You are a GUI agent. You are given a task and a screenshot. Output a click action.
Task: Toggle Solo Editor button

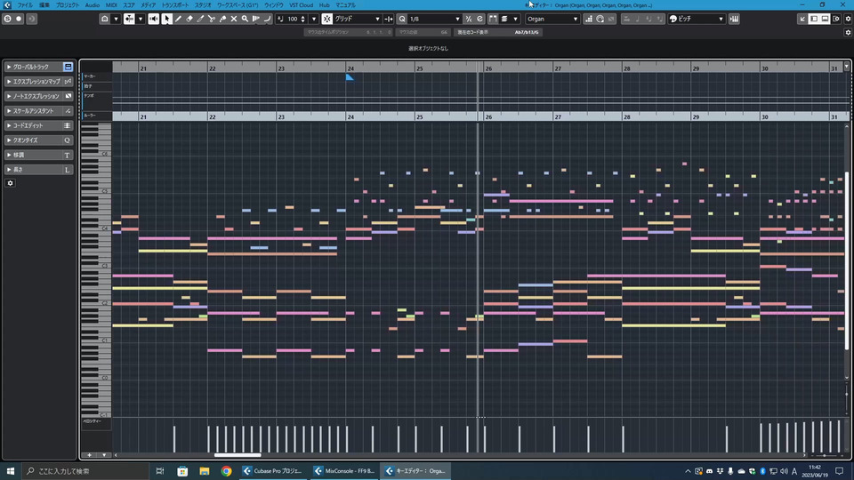pos(7,19)
